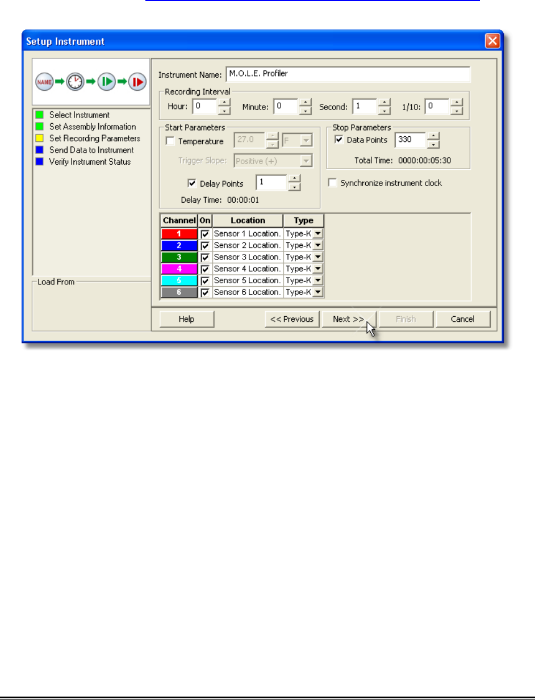Click the Cancel button
This screenshot has height=700, width=535.
coord(463,319)
